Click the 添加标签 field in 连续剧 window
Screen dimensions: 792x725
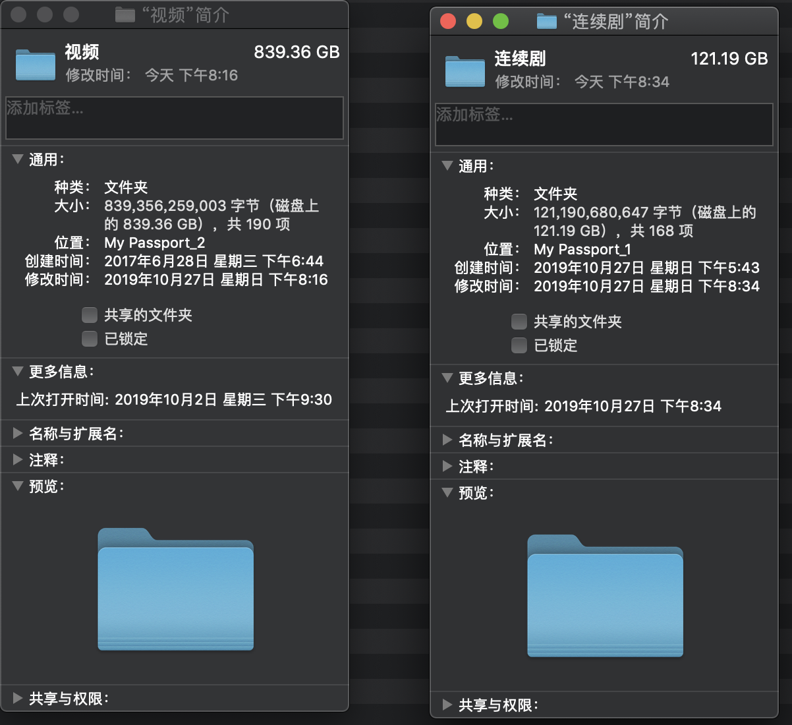pos(604,125)
